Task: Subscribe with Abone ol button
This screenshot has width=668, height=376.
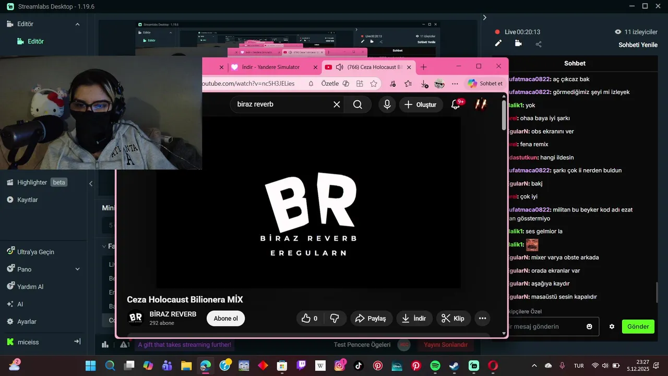Action: (226, 319)
